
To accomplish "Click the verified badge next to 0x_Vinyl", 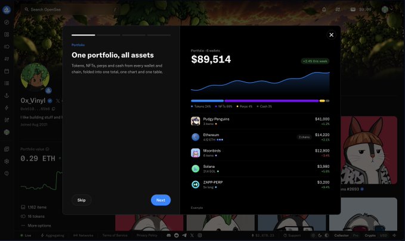I will coord(50,101).
